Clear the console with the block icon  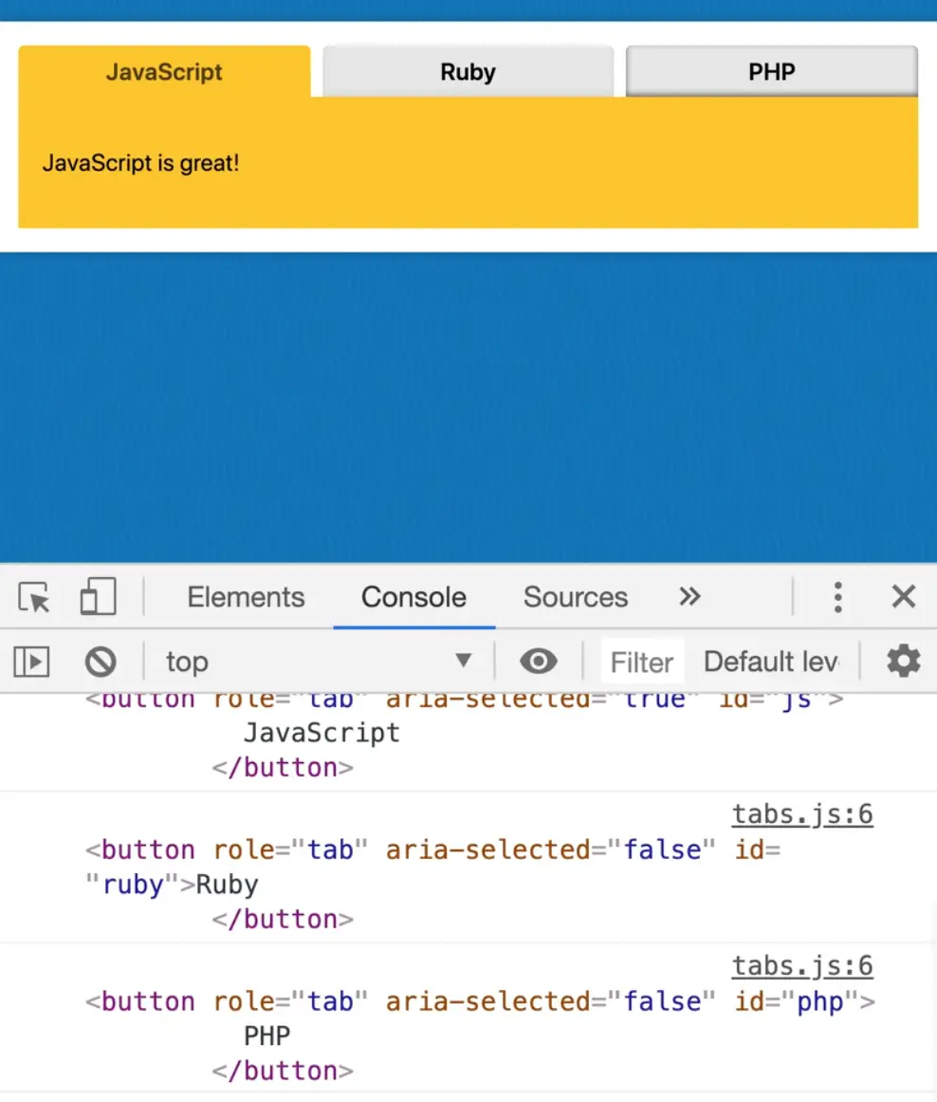[x=101, y=662]
